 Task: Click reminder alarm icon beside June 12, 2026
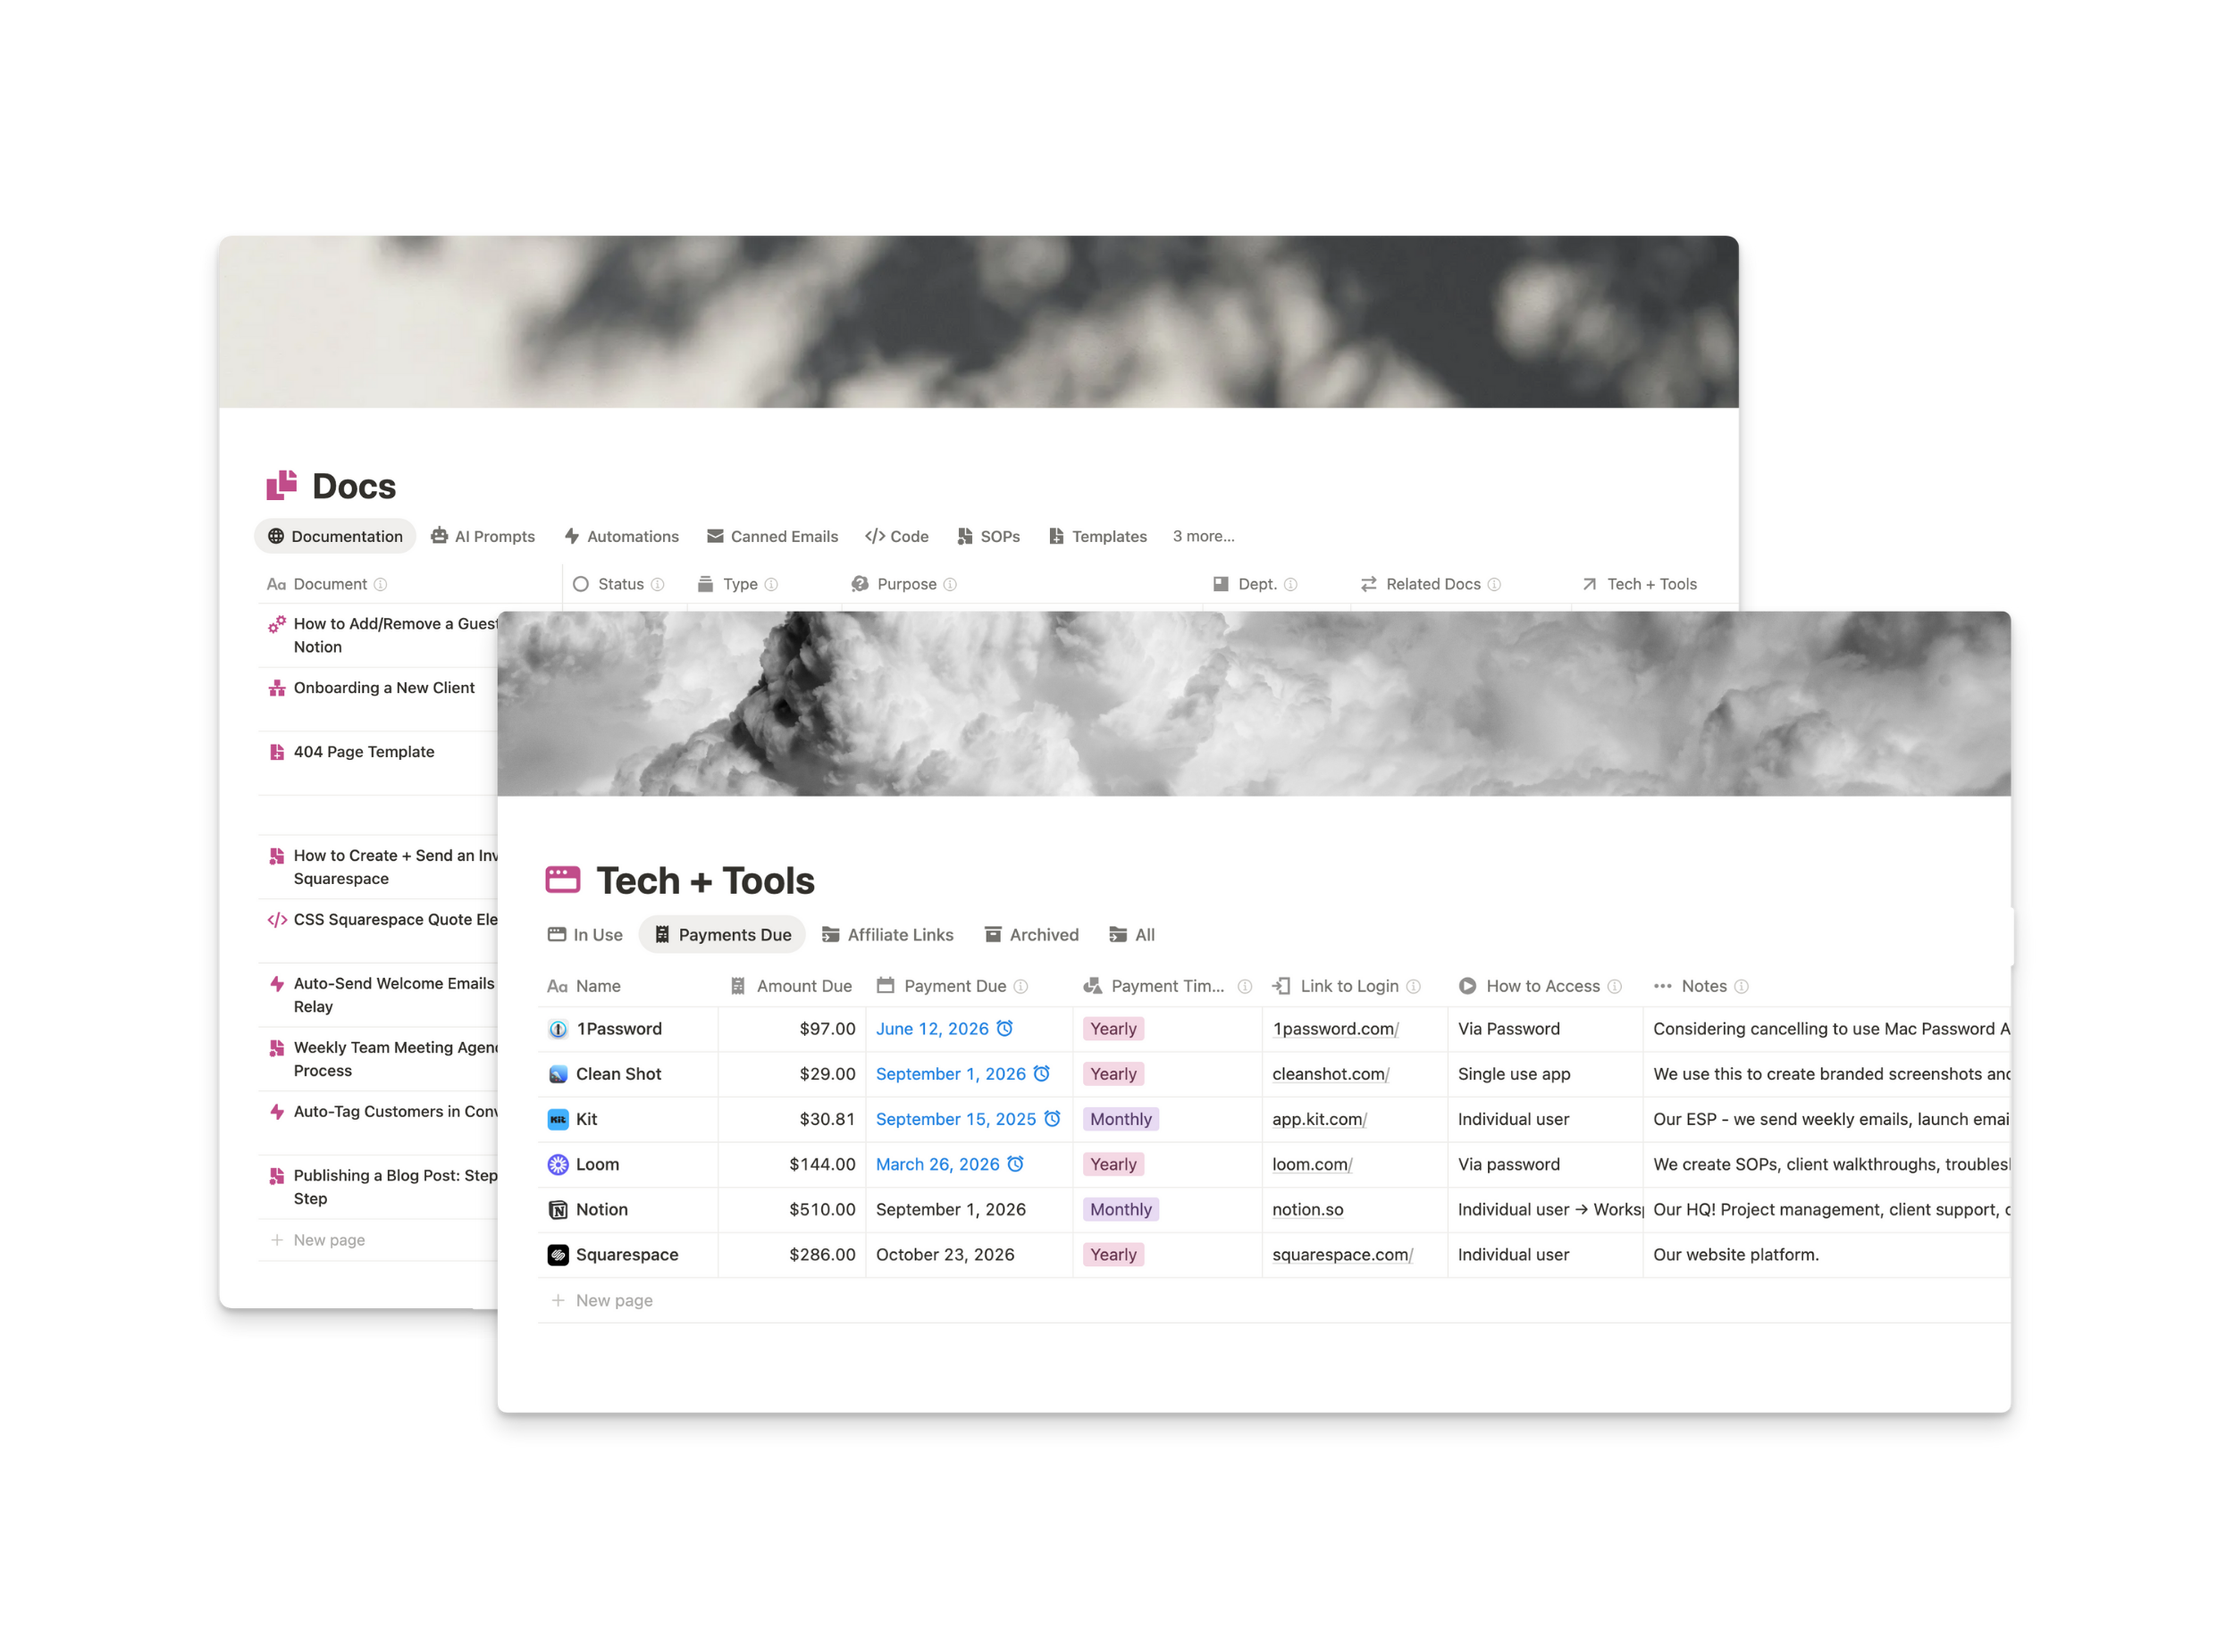tap(1004, 1028)
